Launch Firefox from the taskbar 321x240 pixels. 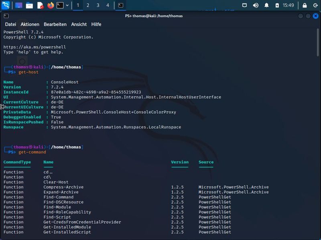click(x=51, y=5)
